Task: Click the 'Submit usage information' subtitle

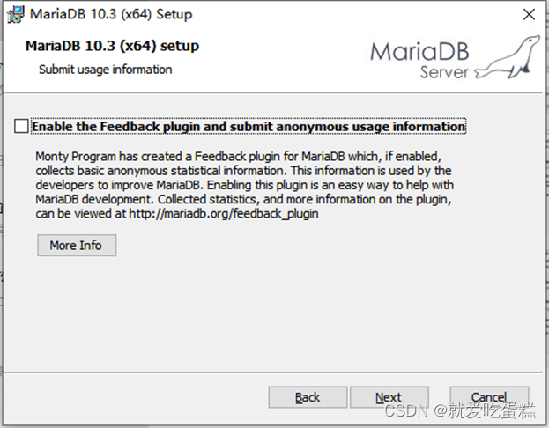Action: click(106, 70)
